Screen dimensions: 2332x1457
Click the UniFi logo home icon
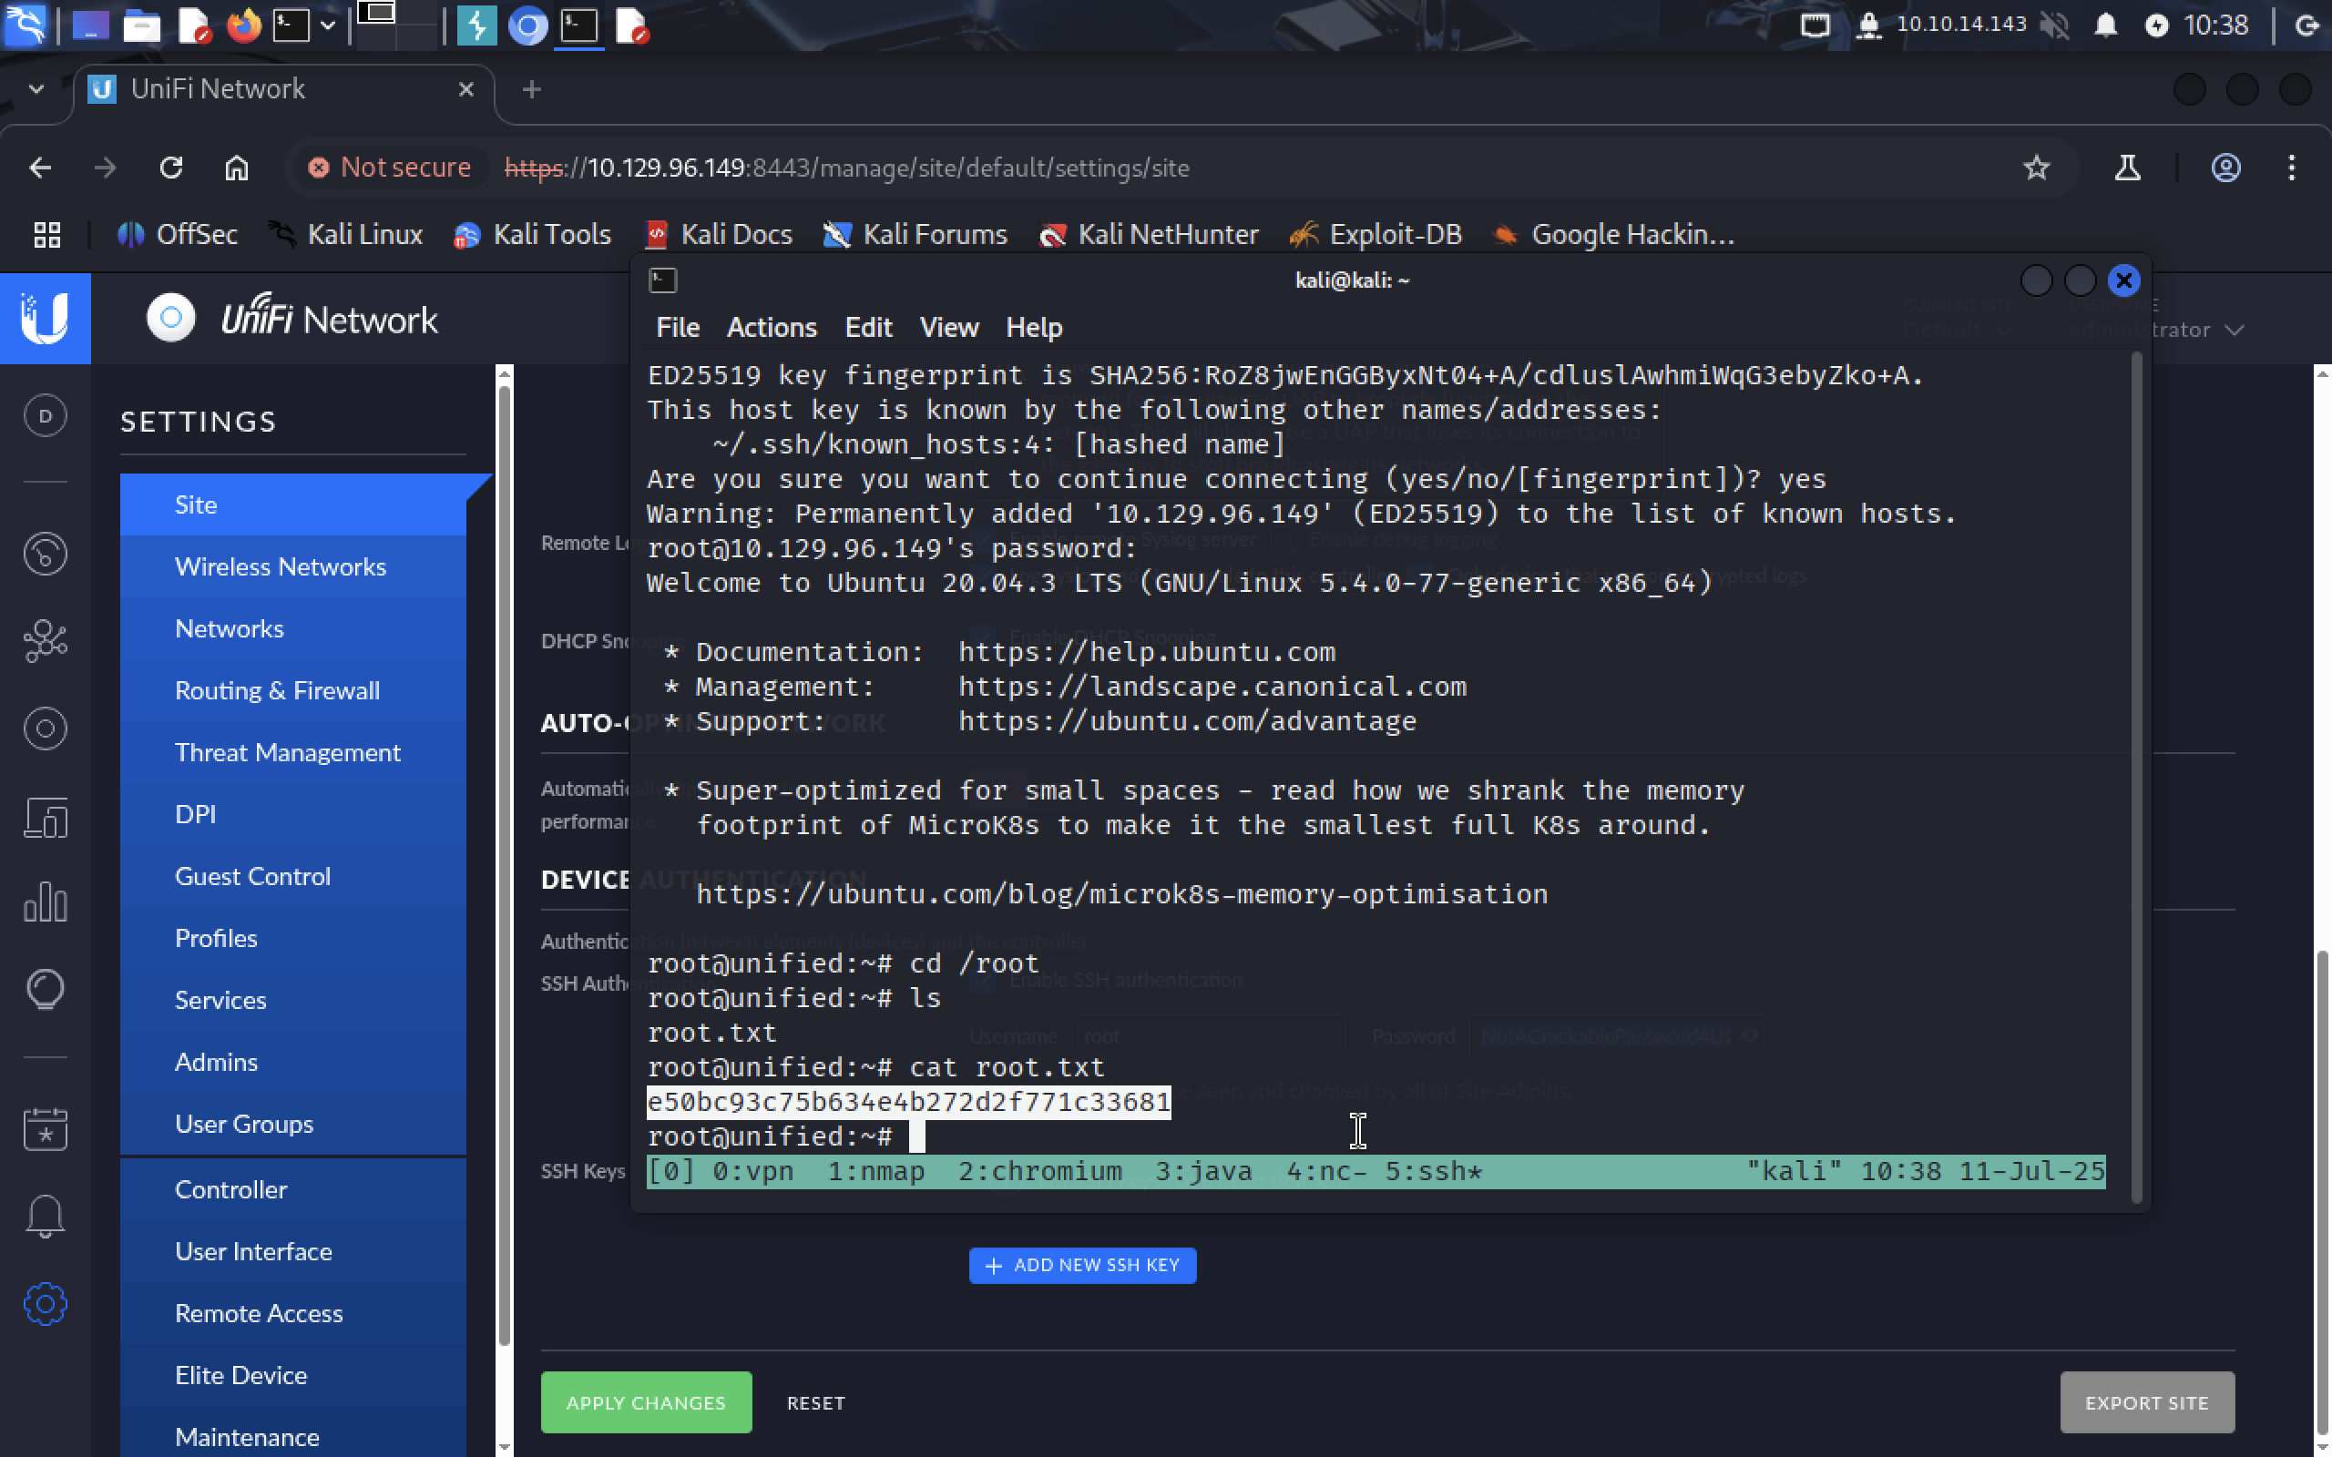pyautogui.click(x=46, y=318)
